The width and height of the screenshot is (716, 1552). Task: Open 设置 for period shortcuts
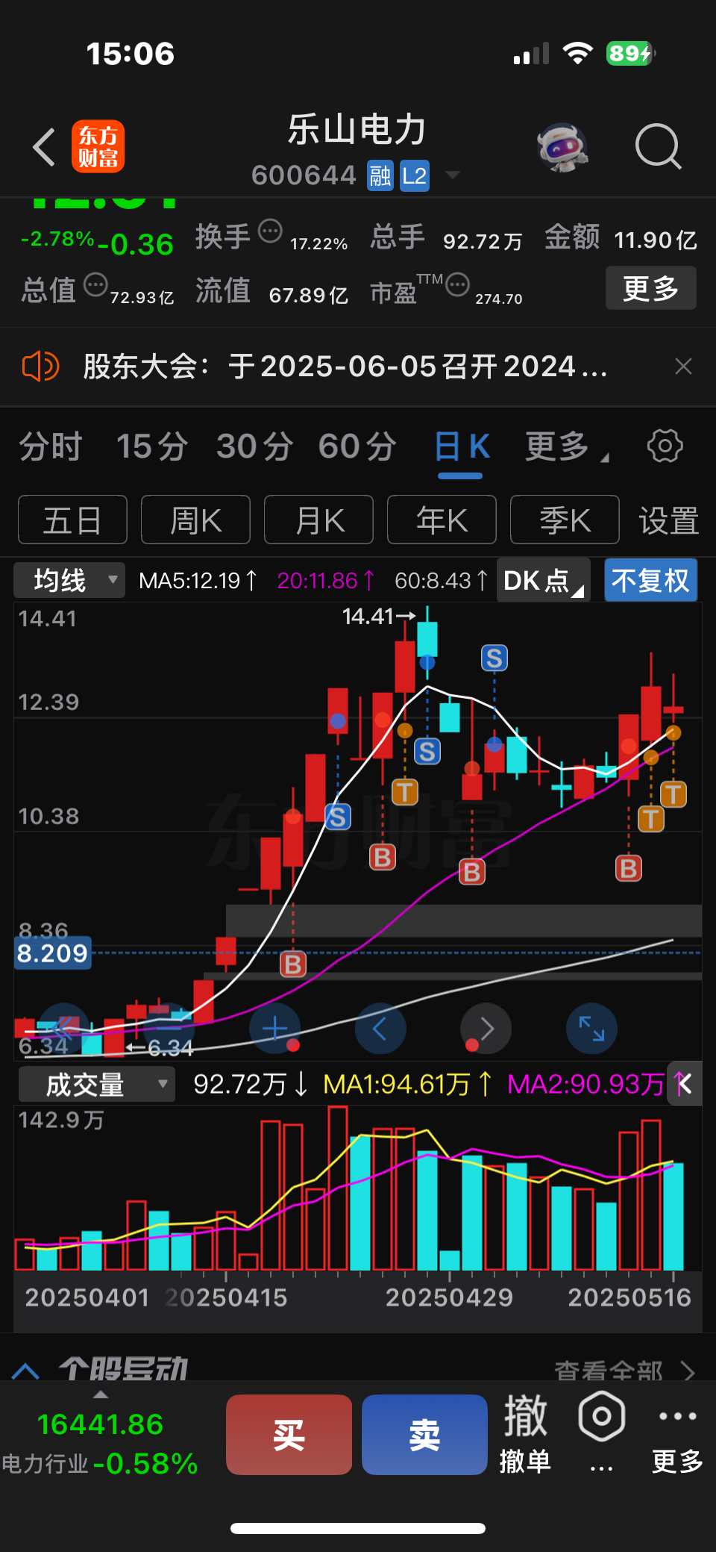coord(668,520)
